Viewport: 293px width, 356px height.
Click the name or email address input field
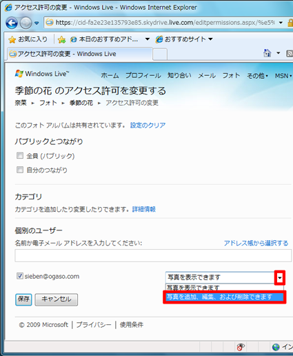click(x=153, y=255)
